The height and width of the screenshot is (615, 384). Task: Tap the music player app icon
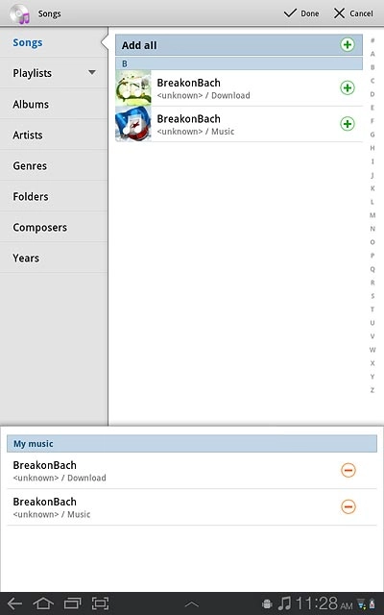click(19, 13)
